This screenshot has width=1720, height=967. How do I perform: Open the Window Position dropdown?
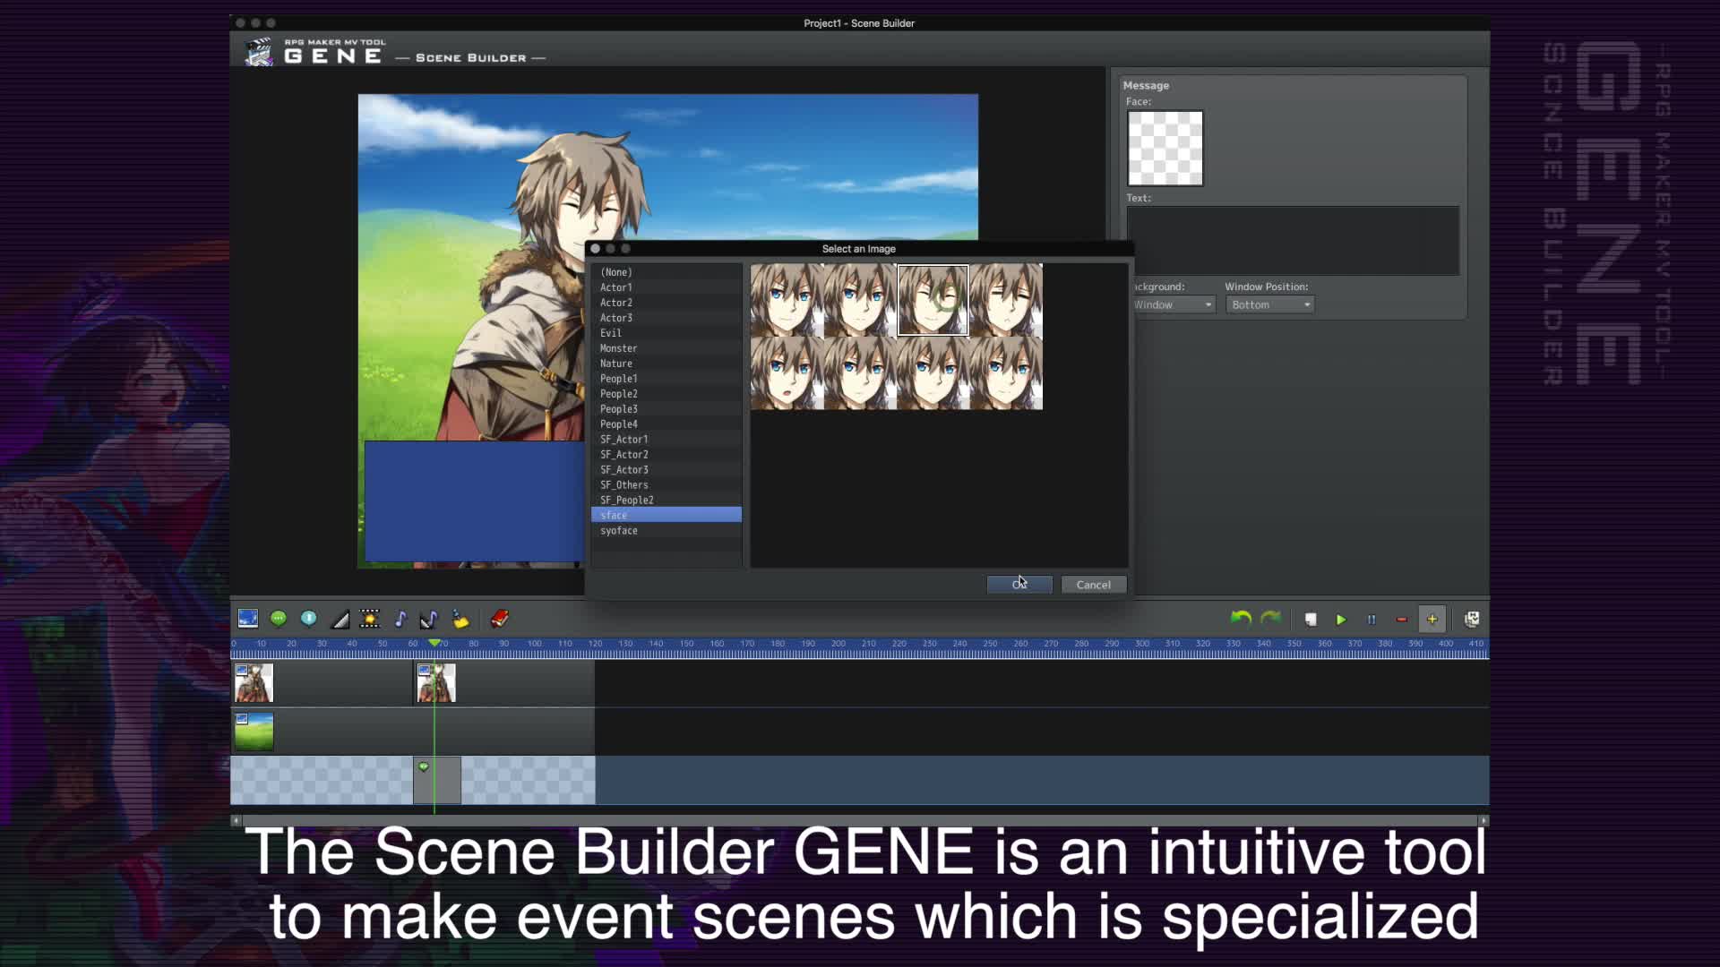[1270, 305]
